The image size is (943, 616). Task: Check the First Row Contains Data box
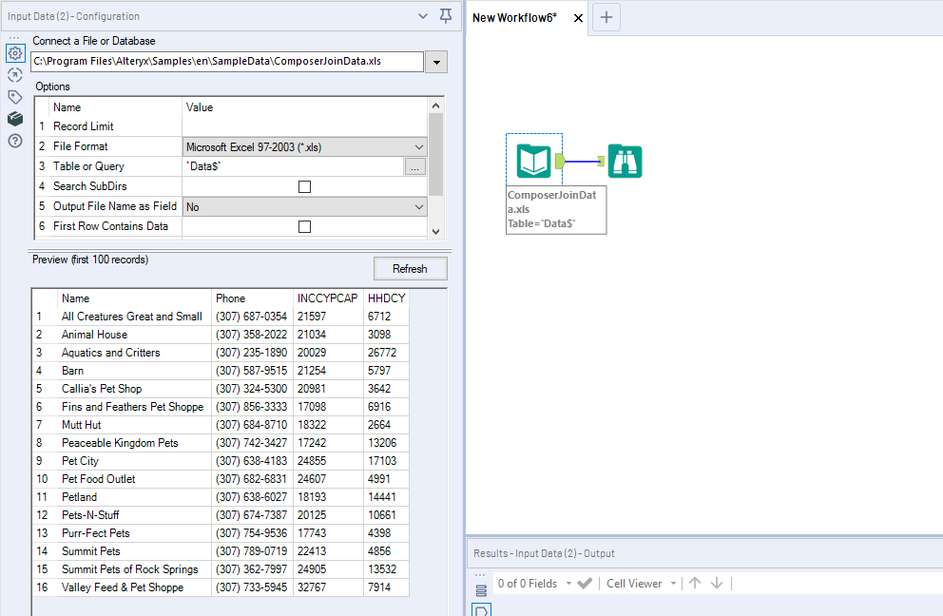[304, 227]
